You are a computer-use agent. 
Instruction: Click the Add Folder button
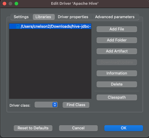(117, 40)
